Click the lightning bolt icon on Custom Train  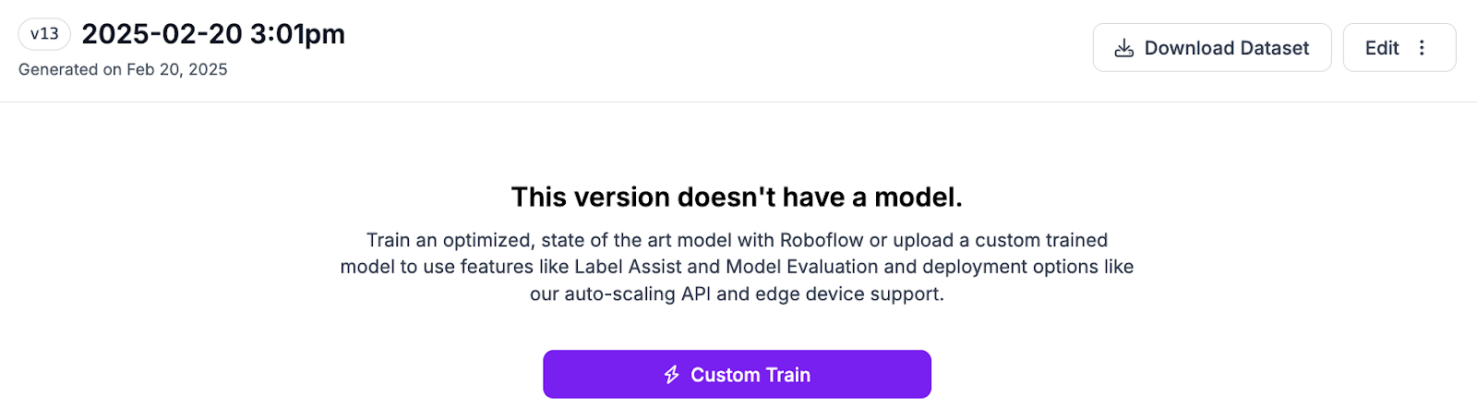click(672, 375)
